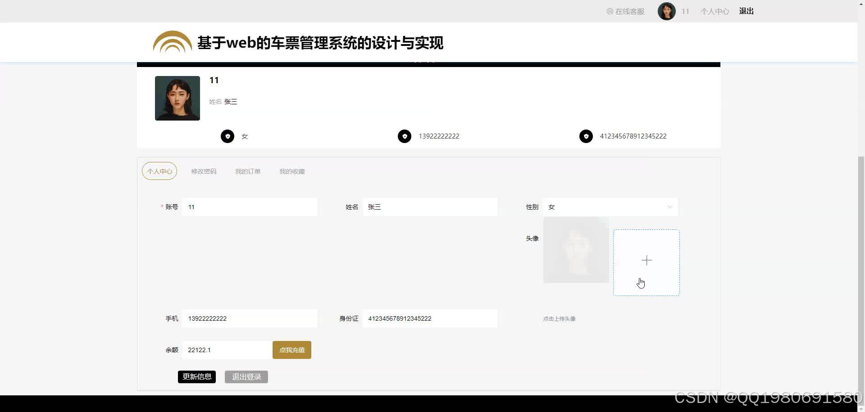Switch to the 我的订单 tab
865x412 pixels.
coord(247,171)
